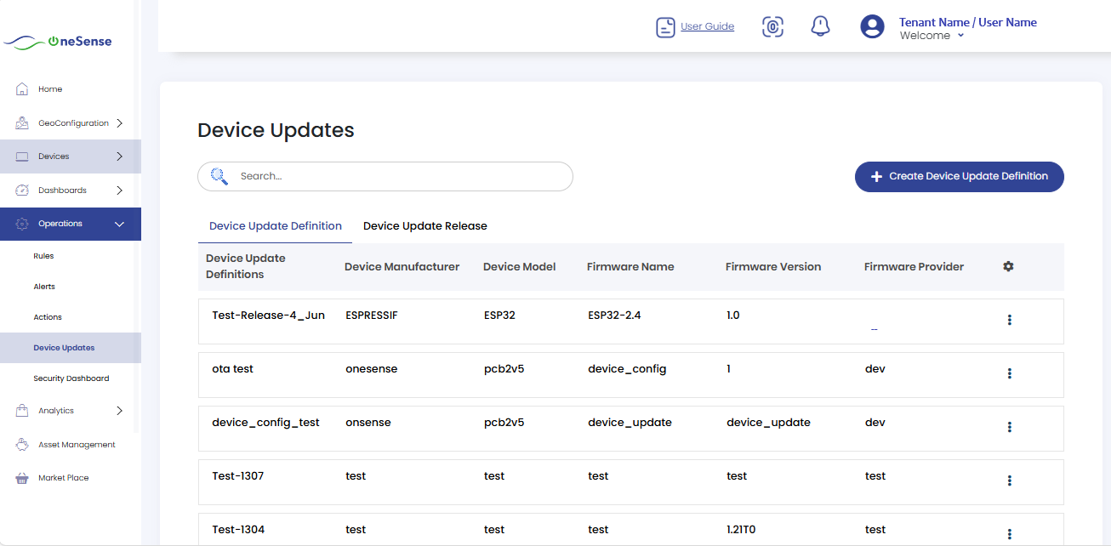Switch to the Device Update Release tab
This screenshot has height=546, width=1111.
(x=424, y=225)
